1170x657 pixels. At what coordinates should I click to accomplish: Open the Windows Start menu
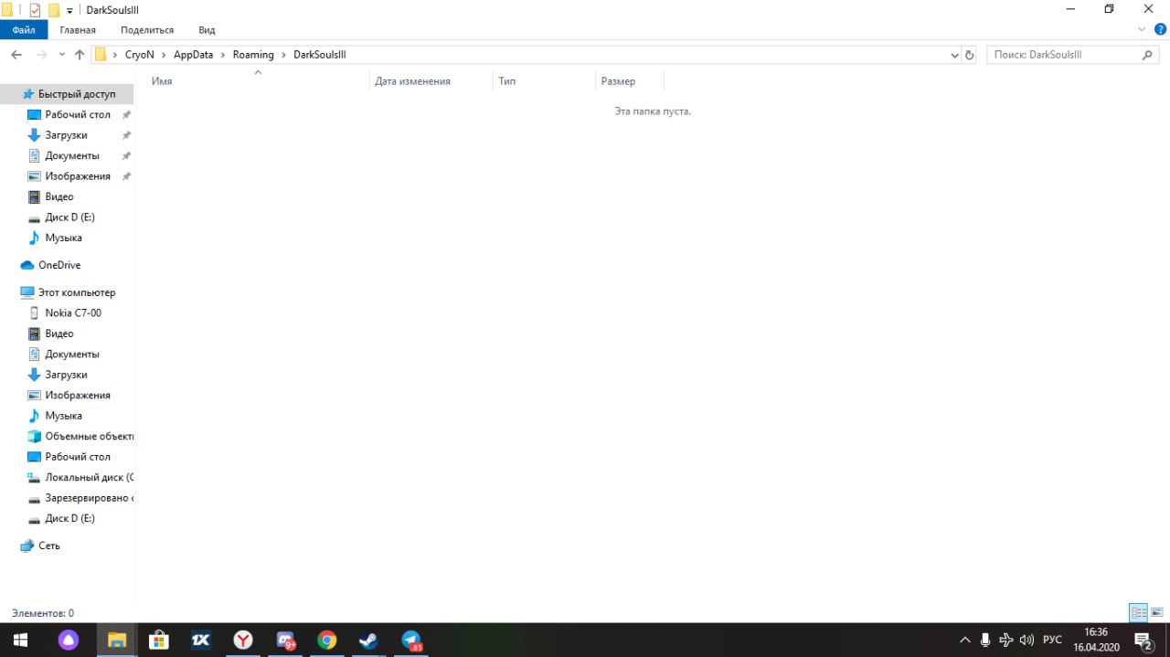tap(20, 640)
